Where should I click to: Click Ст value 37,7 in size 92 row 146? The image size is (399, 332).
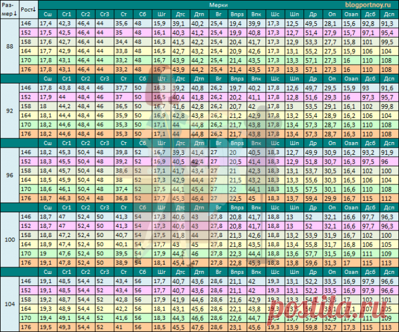coord(123,88)
